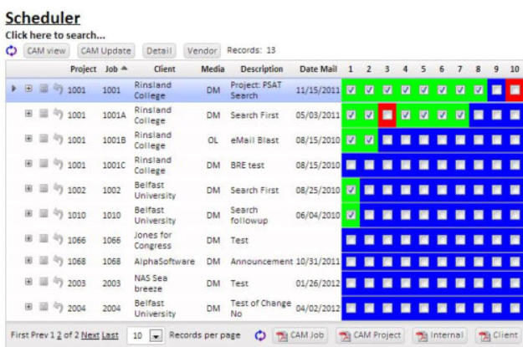Click the undo arrow icon for job 1010
Image resolution: width=523 pixels, height=347 pixels.
pos(58,215)
